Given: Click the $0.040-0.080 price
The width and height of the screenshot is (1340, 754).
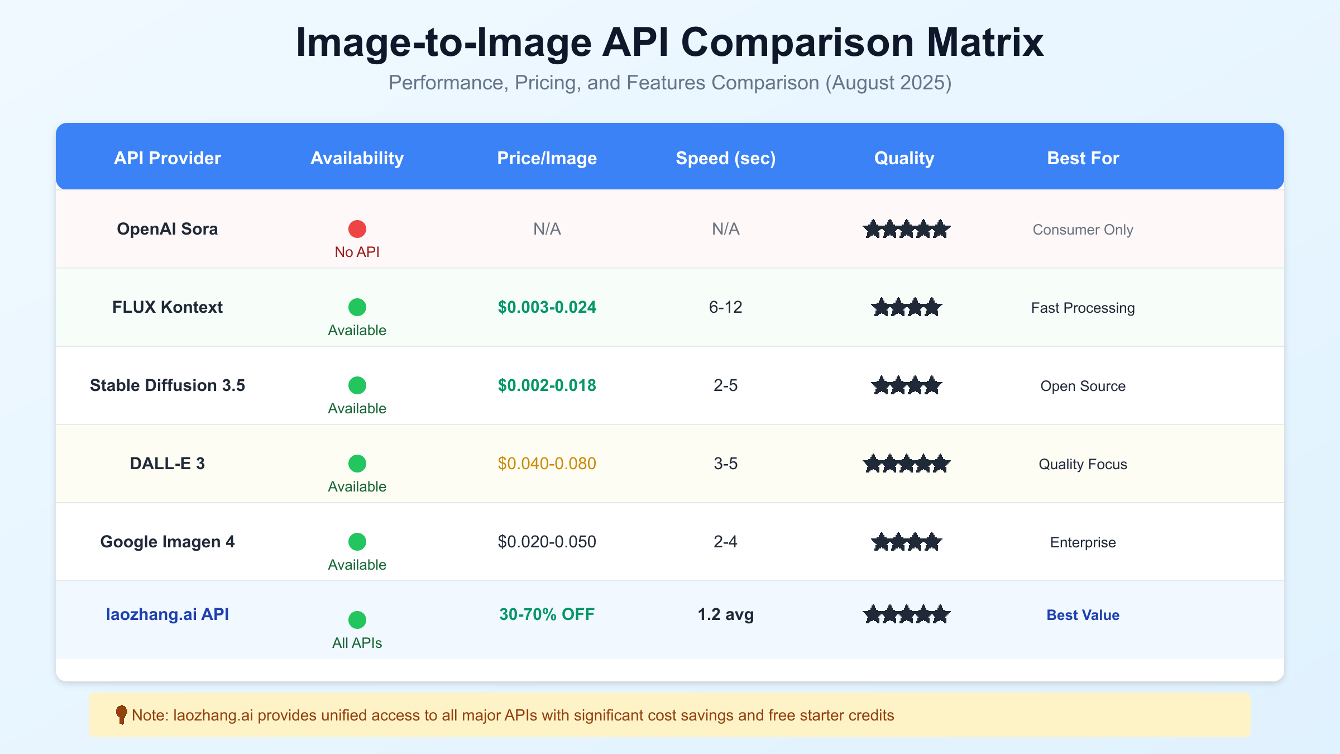Looking at the screenshot, I should 547,464.
